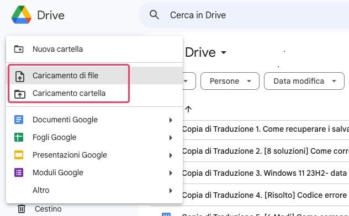Viewport: 349px width, 216px height.
Task: Click the Moduli Google purple icon
Action: [19, 172]
